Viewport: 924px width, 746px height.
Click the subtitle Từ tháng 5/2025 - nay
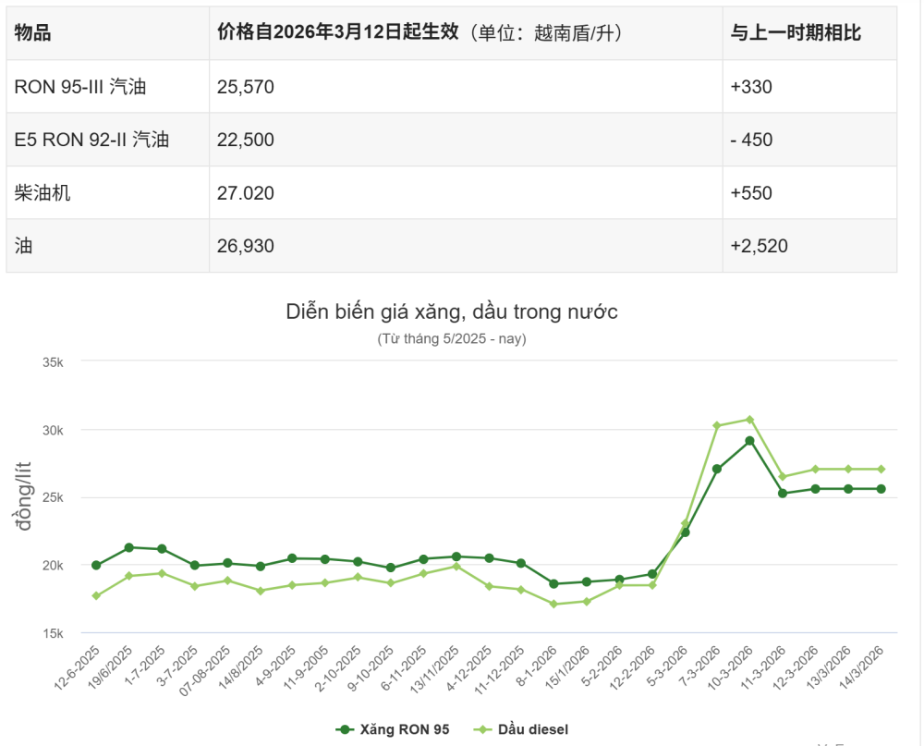click(x=453, y=338)
